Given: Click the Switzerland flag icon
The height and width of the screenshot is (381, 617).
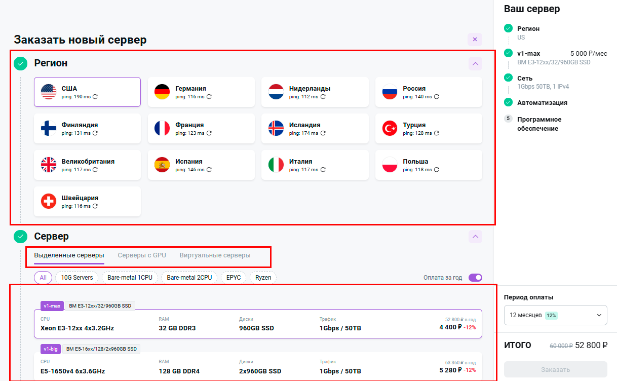Looking at the screenshot, I should [49, 202].
